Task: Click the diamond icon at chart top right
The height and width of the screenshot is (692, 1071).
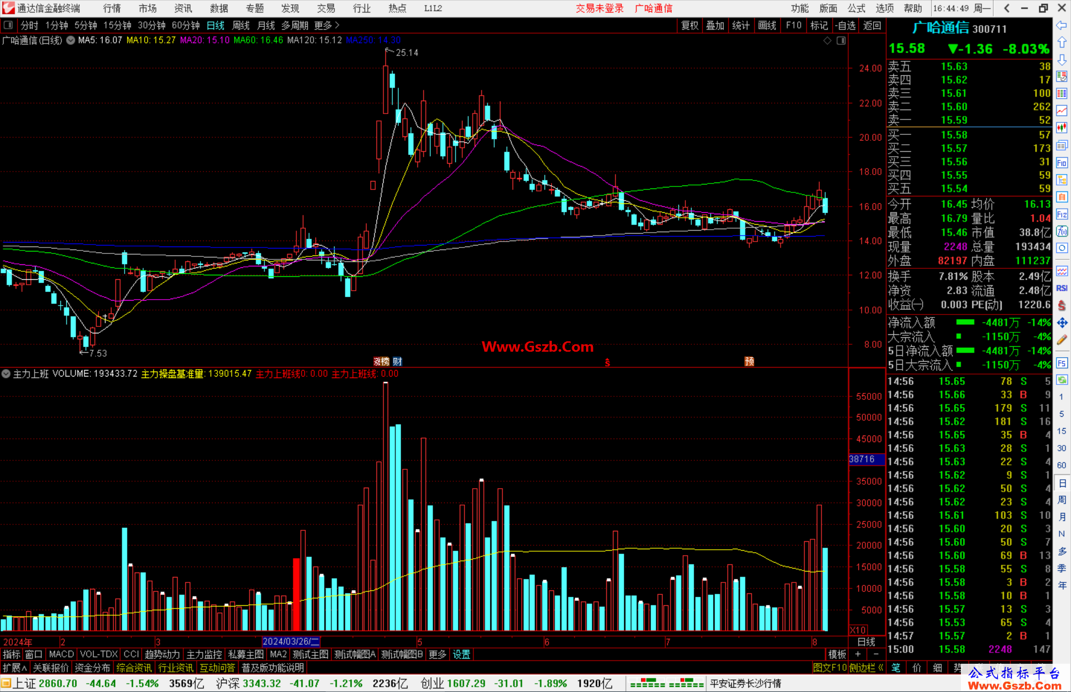Action: click(827, 41)
